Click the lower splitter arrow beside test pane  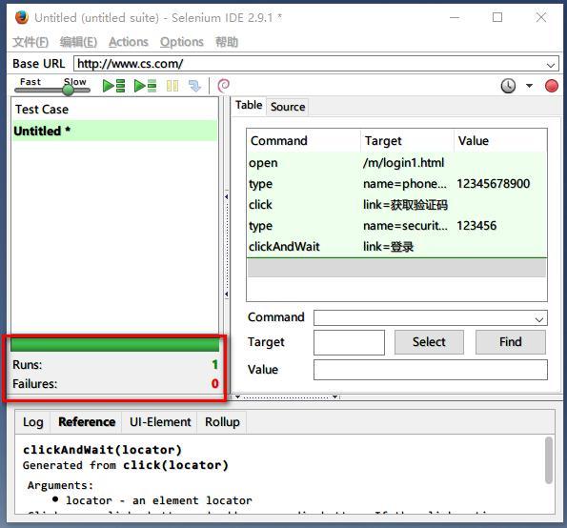[227, 294]
